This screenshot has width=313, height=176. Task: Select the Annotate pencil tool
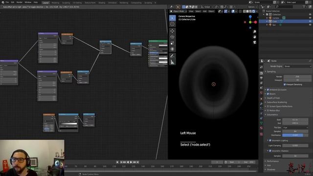pyautogui.click(x=173, y=56)
